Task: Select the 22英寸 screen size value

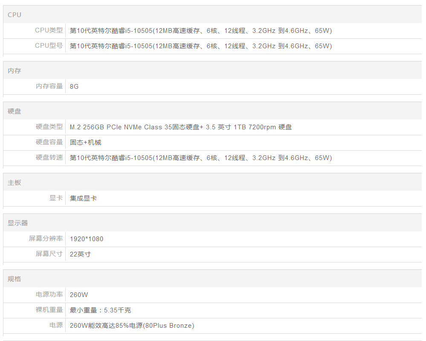Action: click(80, 254)
